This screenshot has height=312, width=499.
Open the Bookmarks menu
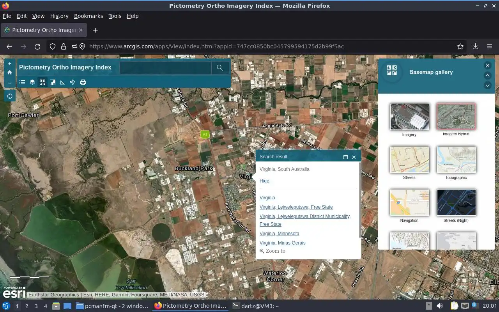88,16
